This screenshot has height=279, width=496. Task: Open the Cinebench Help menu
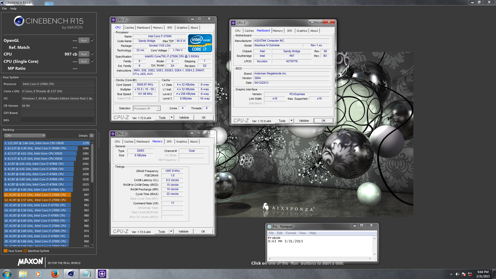tap(13, 9)
